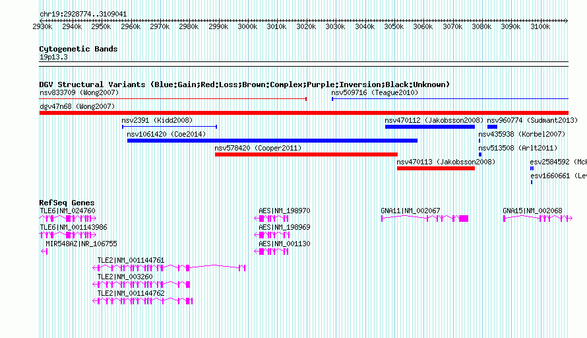Open AES|NM_198970 gene label
Image resolution: width=587 pixels, height=338 pixels.
(x=284, y=211)
